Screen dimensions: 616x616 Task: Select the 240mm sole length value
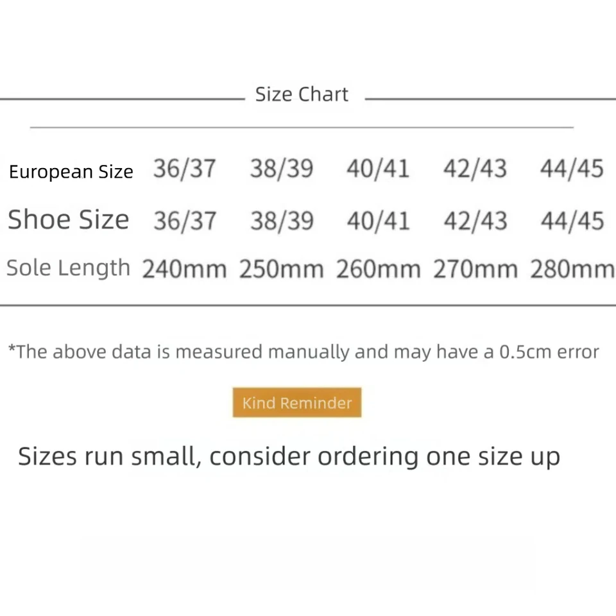point(185,269)
